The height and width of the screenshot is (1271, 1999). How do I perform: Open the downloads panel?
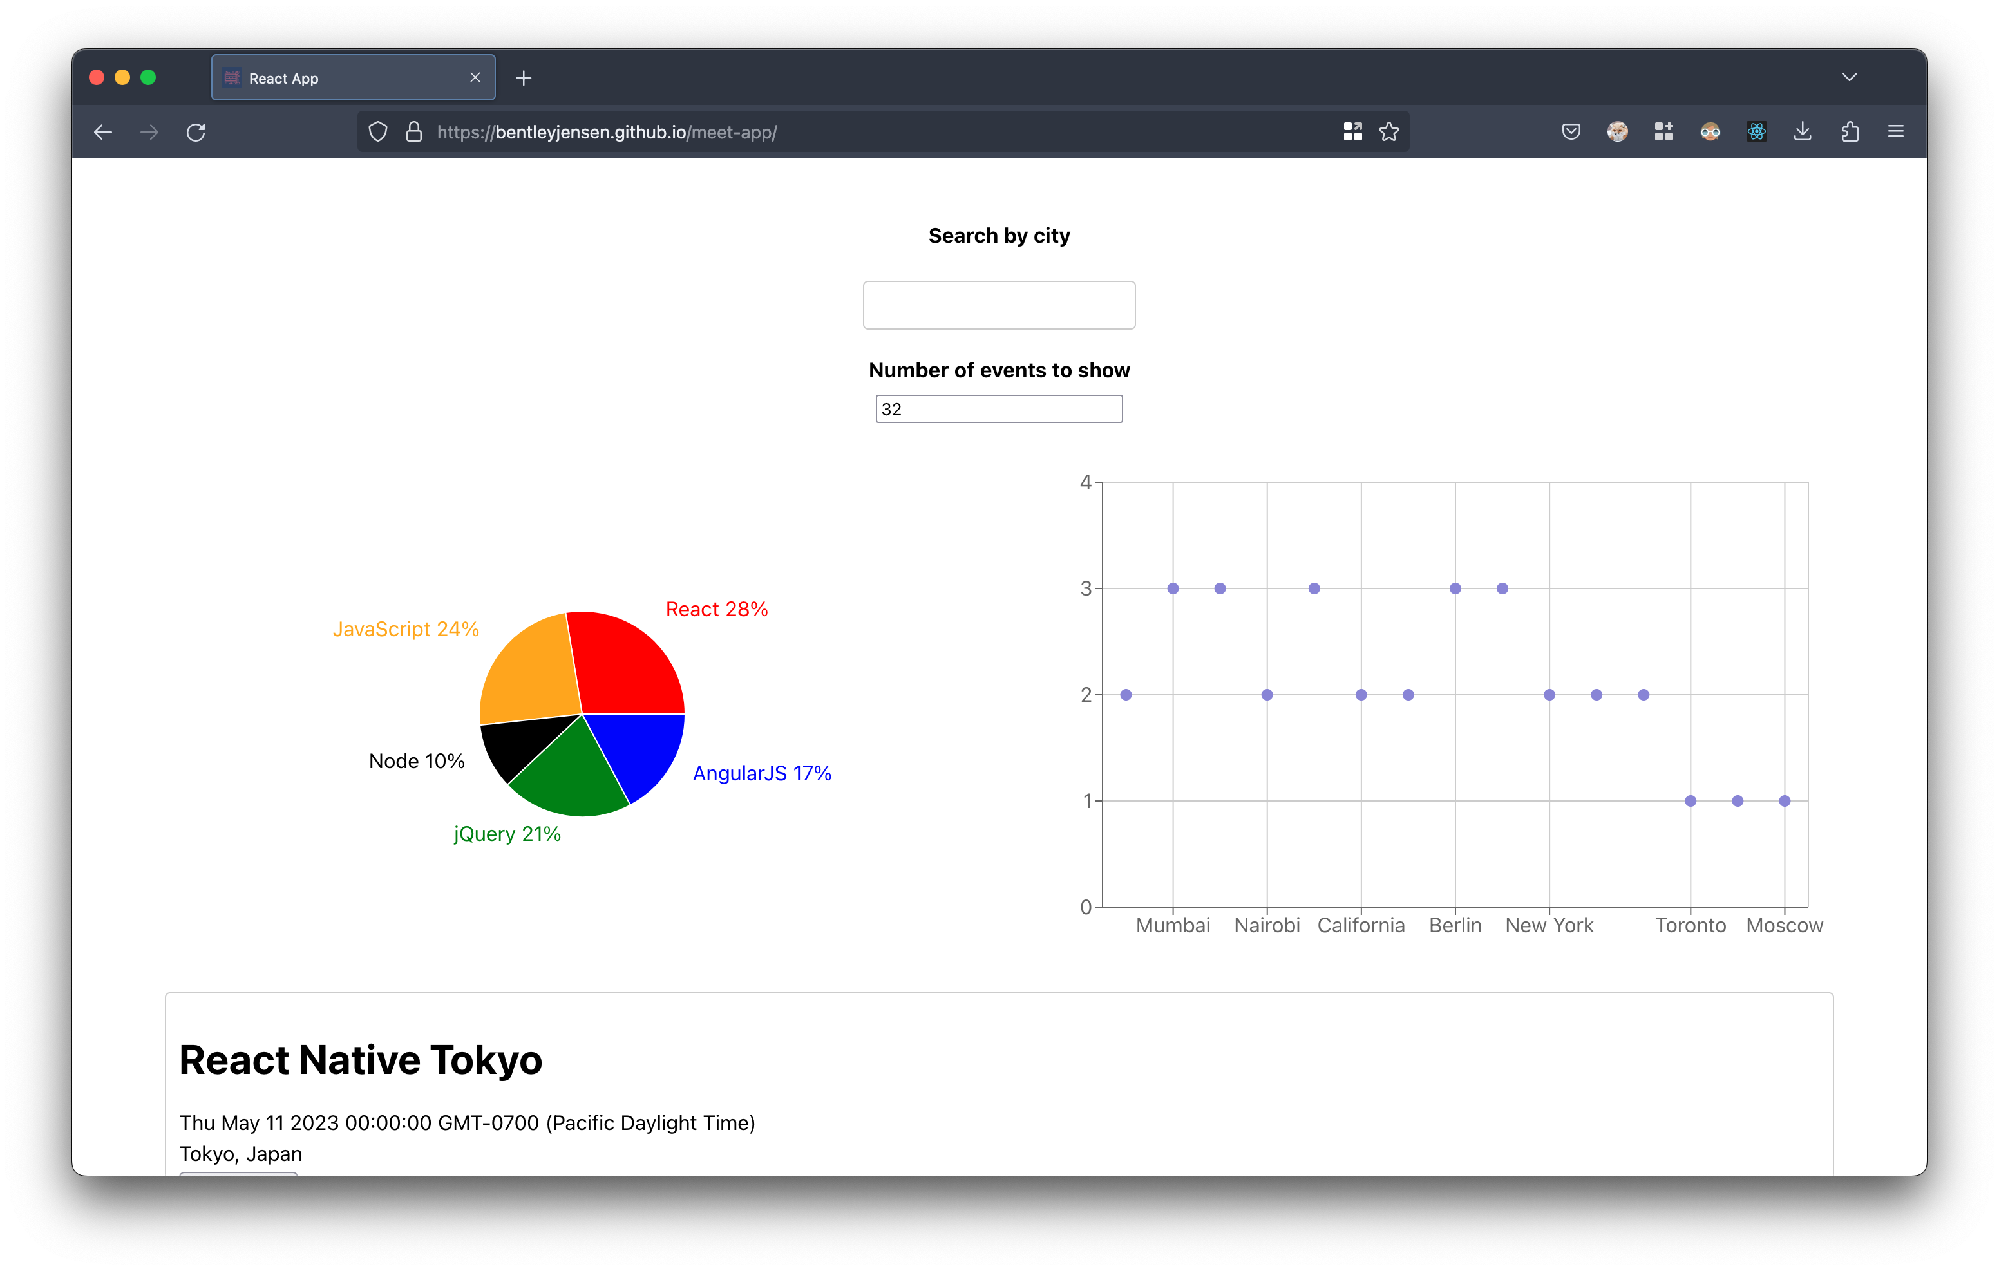1802,131
